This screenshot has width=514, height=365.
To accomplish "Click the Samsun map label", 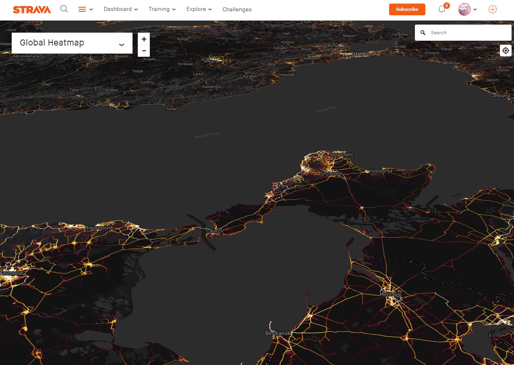I will [101, 105].
